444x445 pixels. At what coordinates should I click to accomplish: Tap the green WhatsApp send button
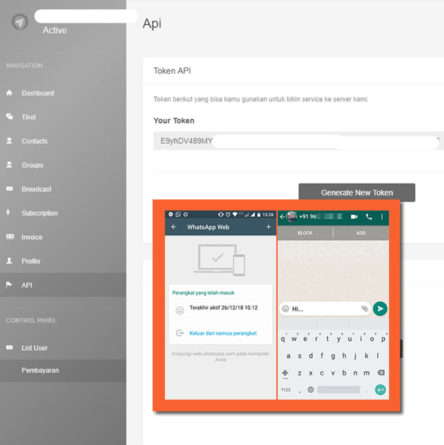coord(379,309)
